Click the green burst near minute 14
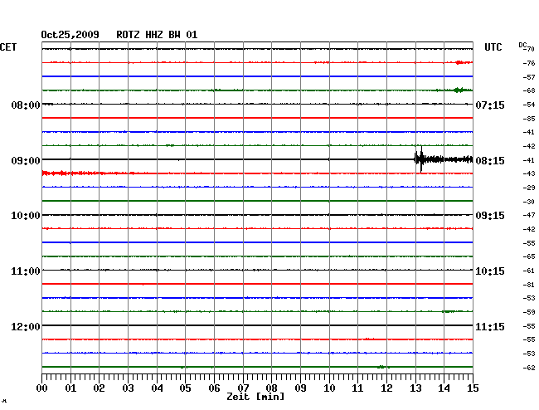This screenshot has height=410, width=539. 459,90
